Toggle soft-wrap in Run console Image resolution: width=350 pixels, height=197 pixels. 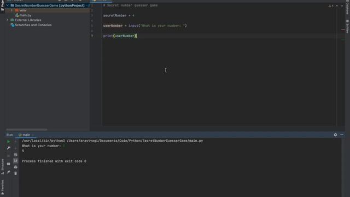coord(15,154)
